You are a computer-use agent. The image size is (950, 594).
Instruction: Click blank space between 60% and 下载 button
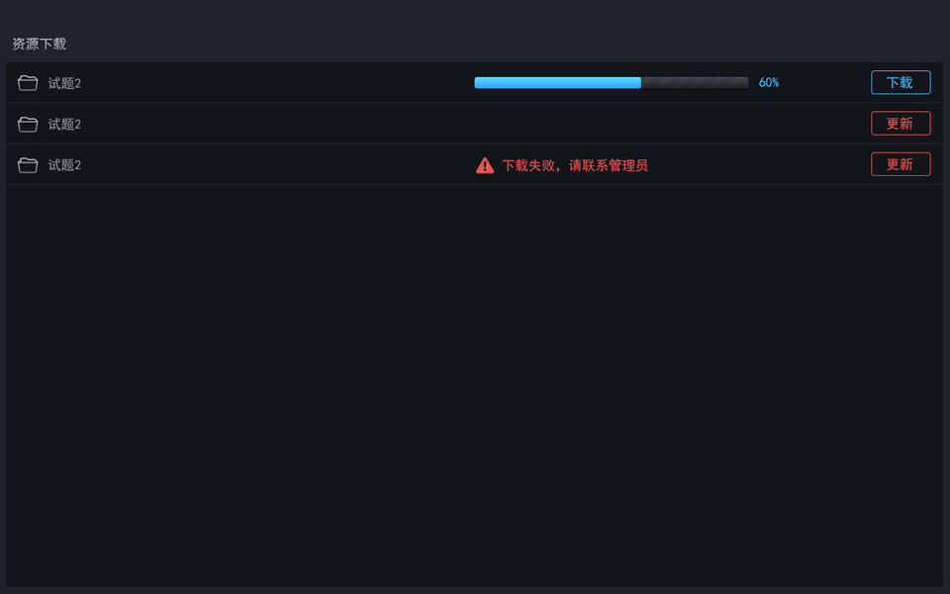point(825,83)
